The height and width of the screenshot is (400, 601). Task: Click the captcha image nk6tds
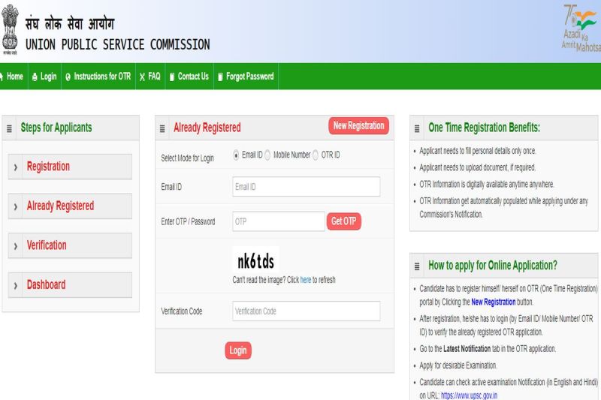(x=255, y=260)
